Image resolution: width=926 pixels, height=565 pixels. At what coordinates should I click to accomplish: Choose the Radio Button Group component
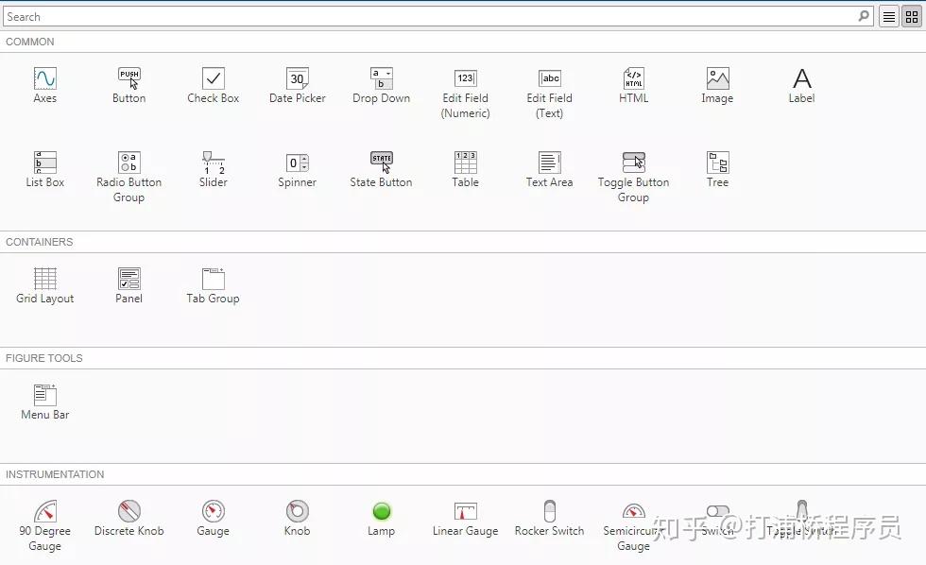click(129, 177)
